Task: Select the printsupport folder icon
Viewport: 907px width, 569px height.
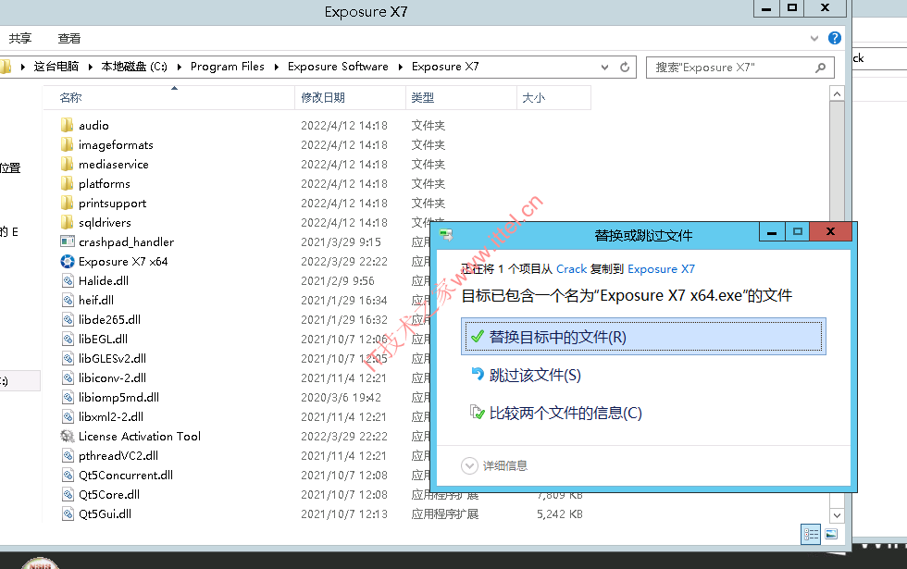Action: 67,203
